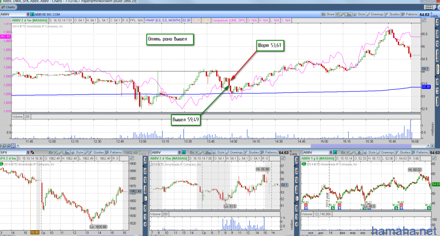Select the pan hand tool below main chart
This screenshot has height=236, width=440.
click(x=13, y=145)
